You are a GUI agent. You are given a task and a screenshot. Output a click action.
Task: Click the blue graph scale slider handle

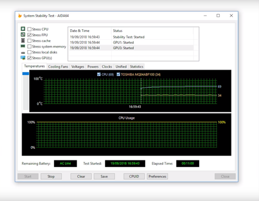tap(25, 73)
